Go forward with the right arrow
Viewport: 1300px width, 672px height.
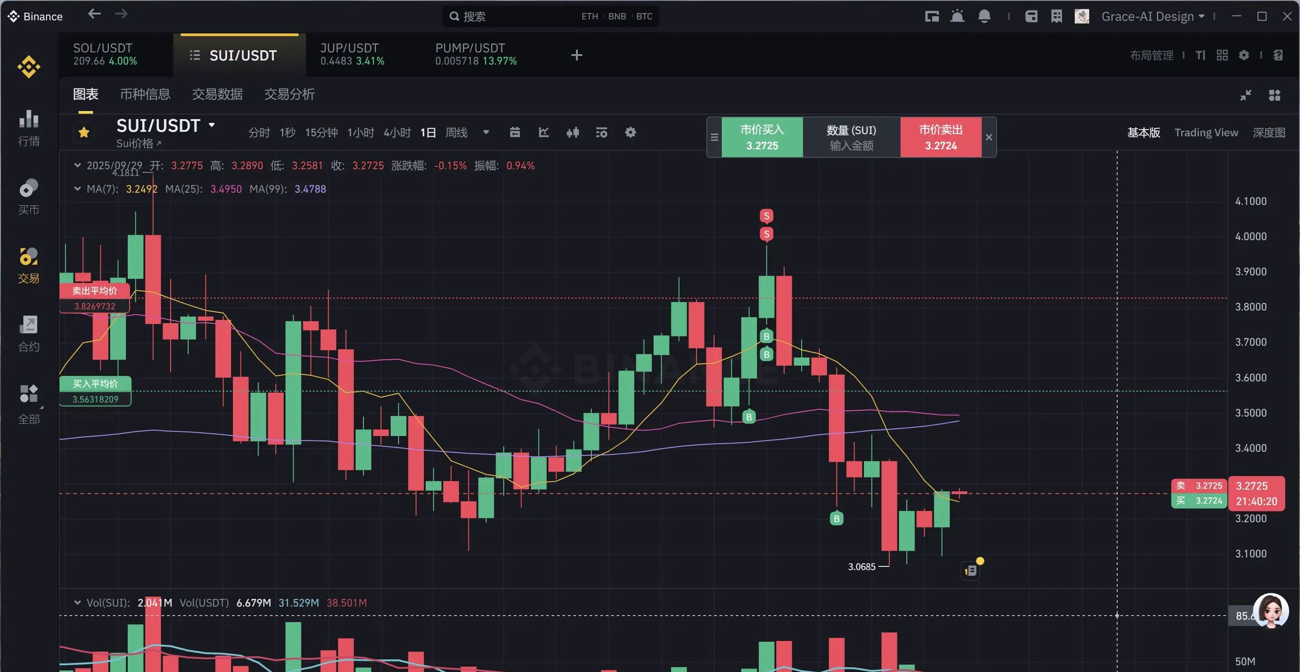click(121, 14)
